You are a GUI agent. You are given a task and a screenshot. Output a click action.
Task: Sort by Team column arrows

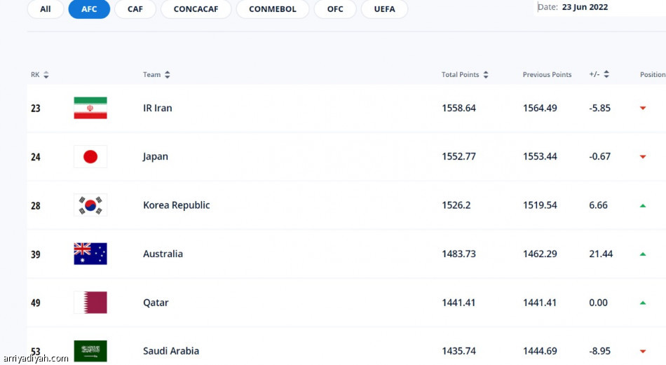click(x=168, y=75)
